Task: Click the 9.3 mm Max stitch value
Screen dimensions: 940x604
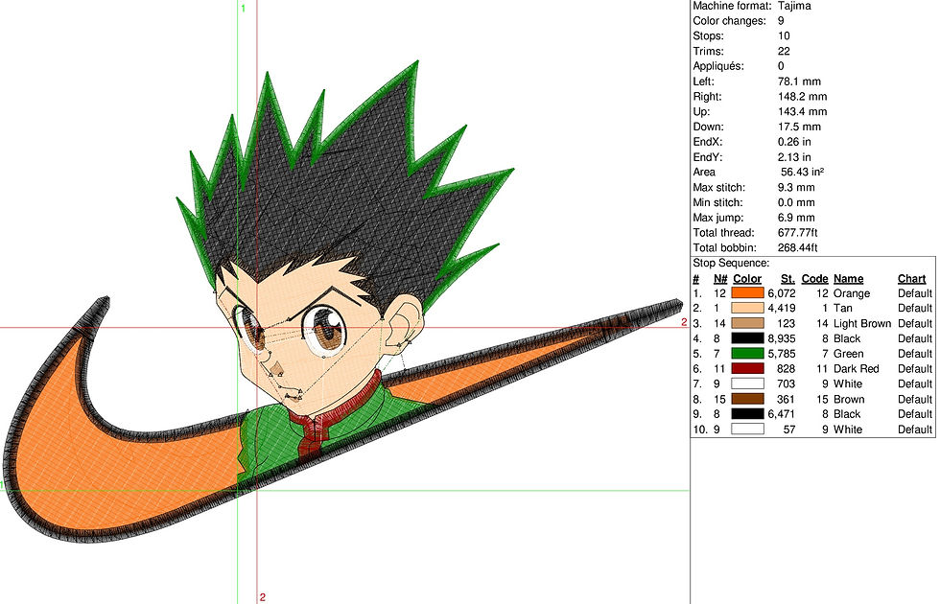Action: pos(796,188)
